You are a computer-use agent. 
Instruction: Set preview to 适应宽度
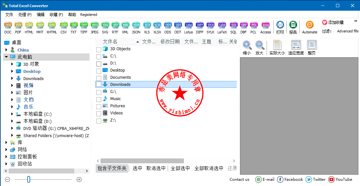[296, 48]
